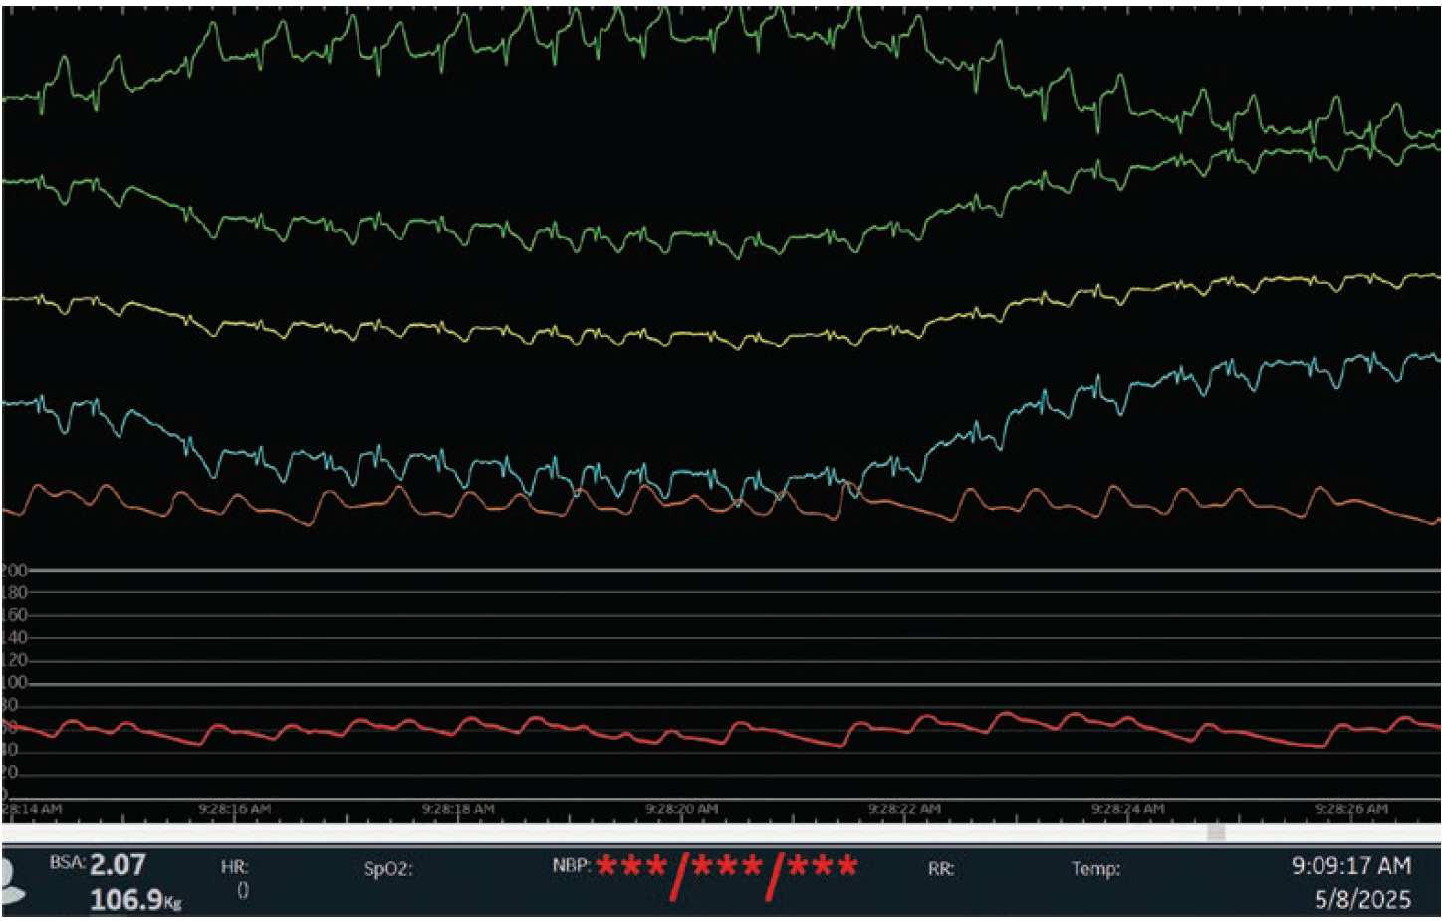Click the 200 pressure scale label

coord(14,571)
